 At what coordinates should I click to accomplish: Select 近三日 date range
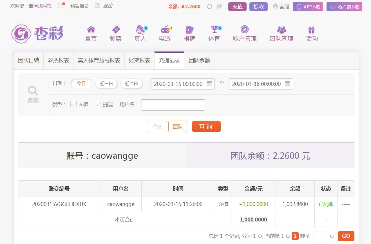[106, 84]
